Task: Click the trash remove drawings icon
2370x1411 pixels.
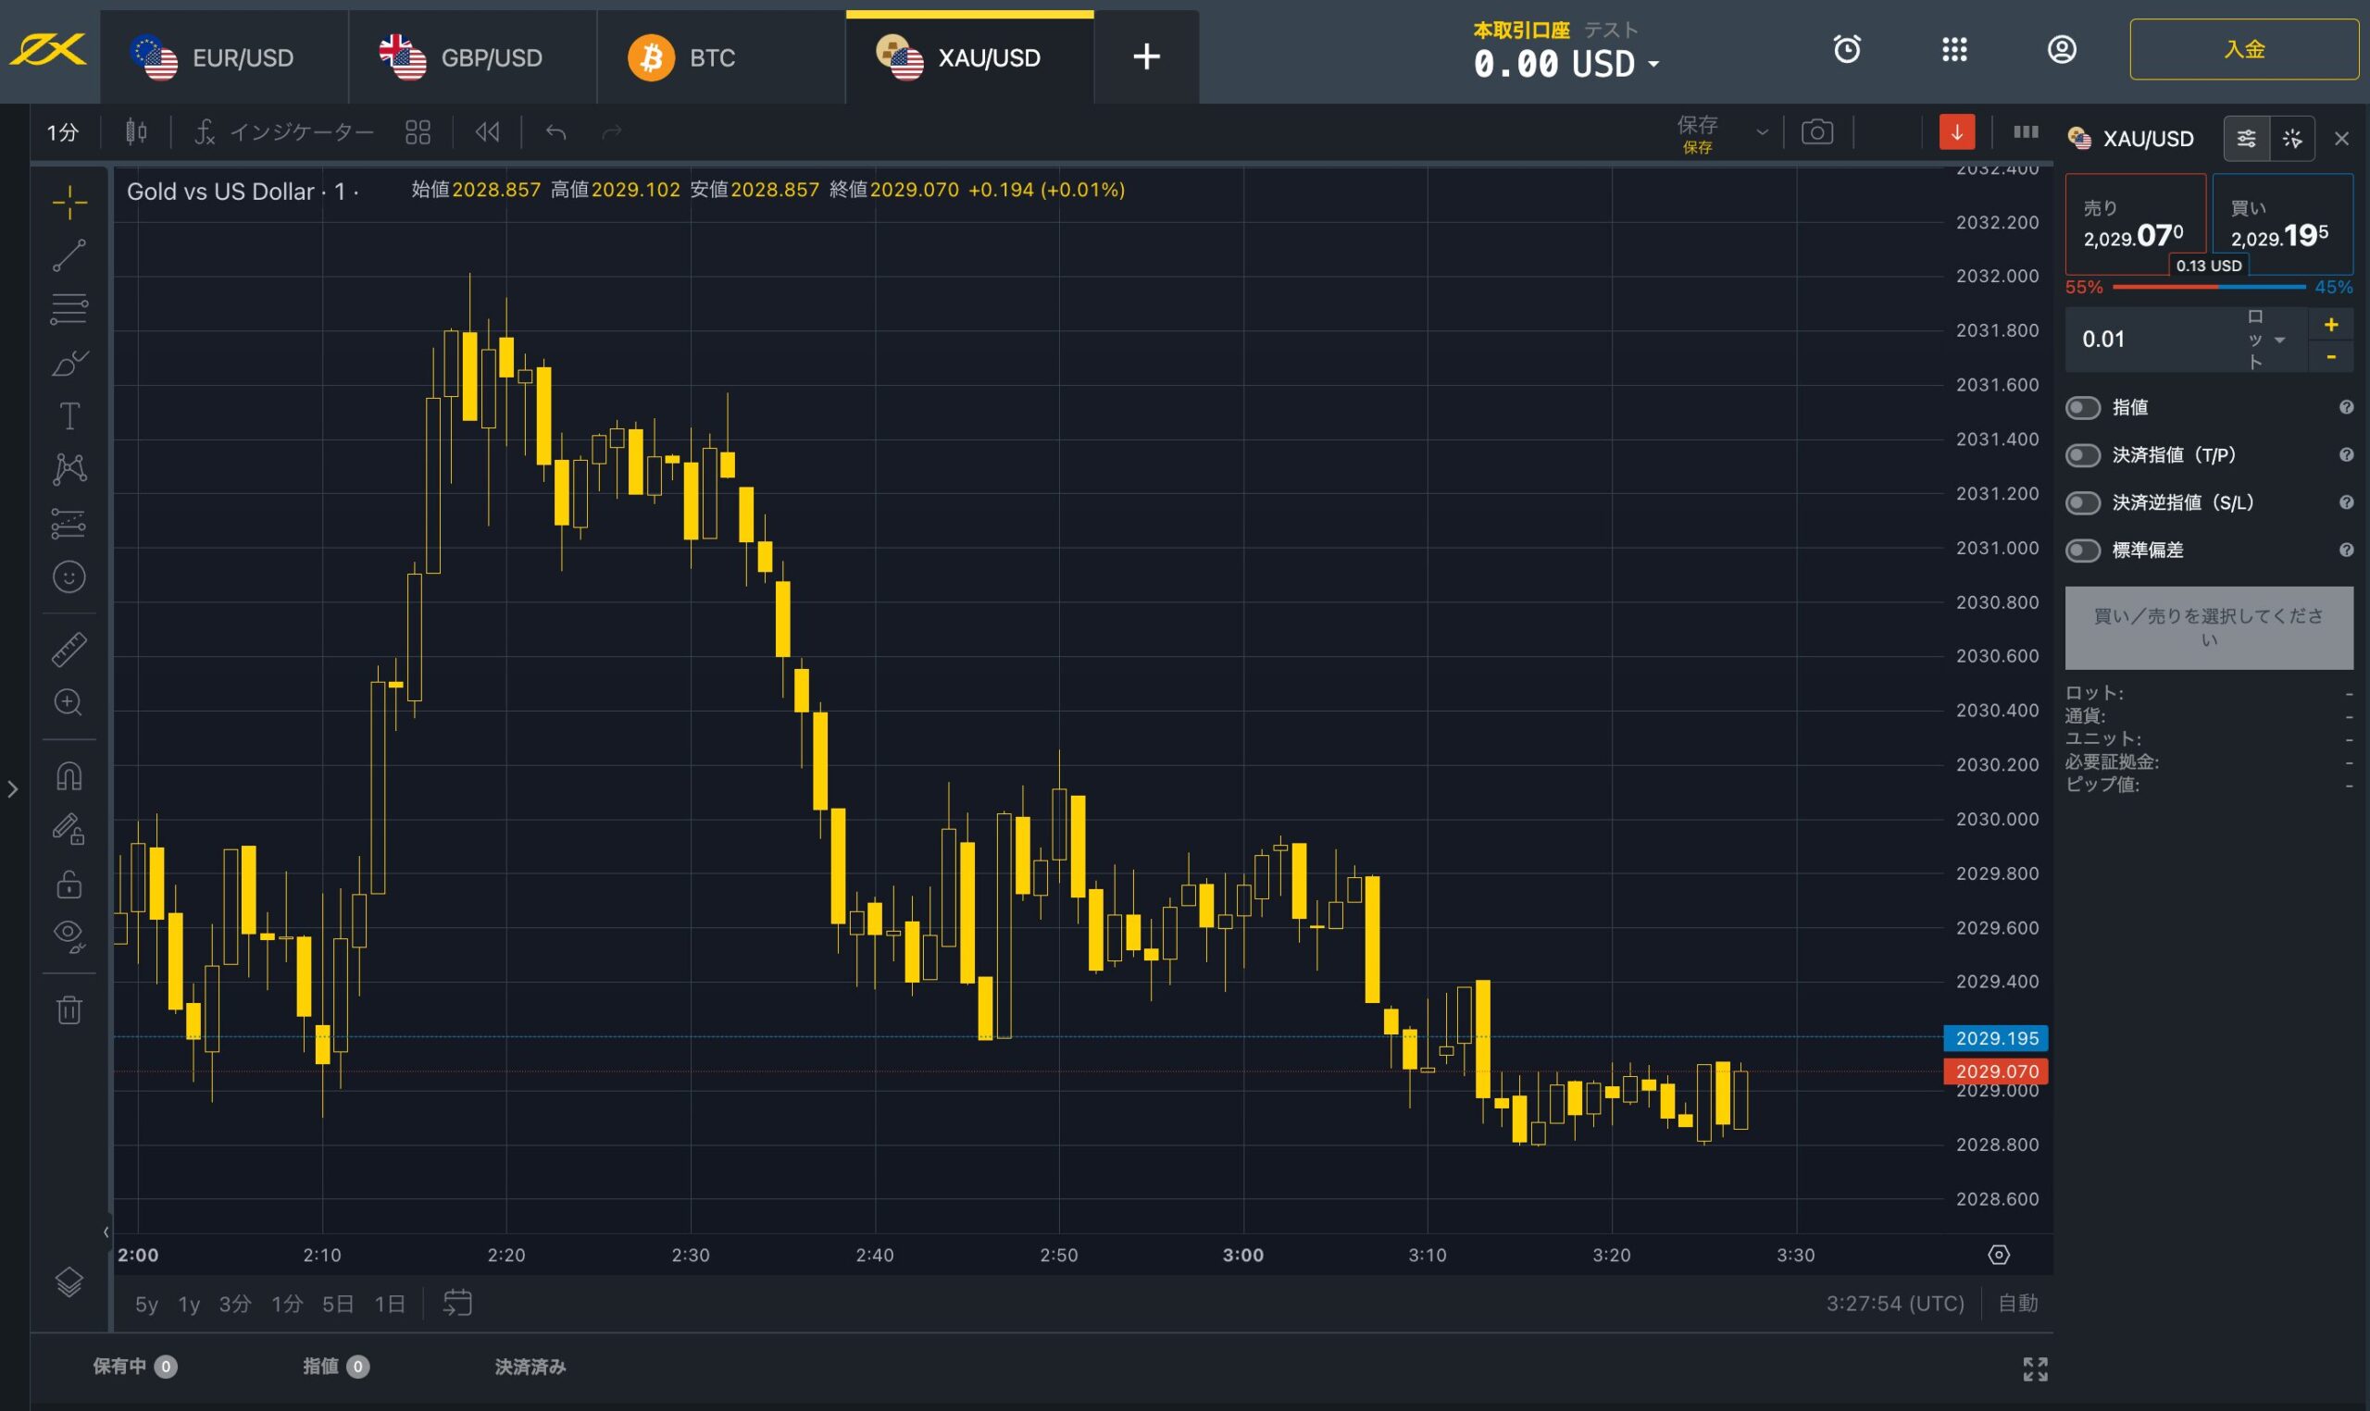Action: pos(69,1009)
